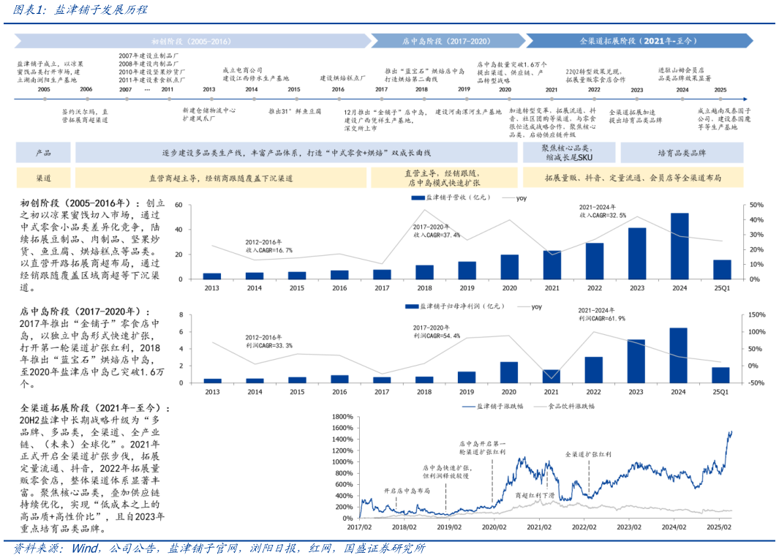Click the "盐津铺子营收（亿元）" legend entry
Viewport: 779px width, 558px height.
coord(451,197)
